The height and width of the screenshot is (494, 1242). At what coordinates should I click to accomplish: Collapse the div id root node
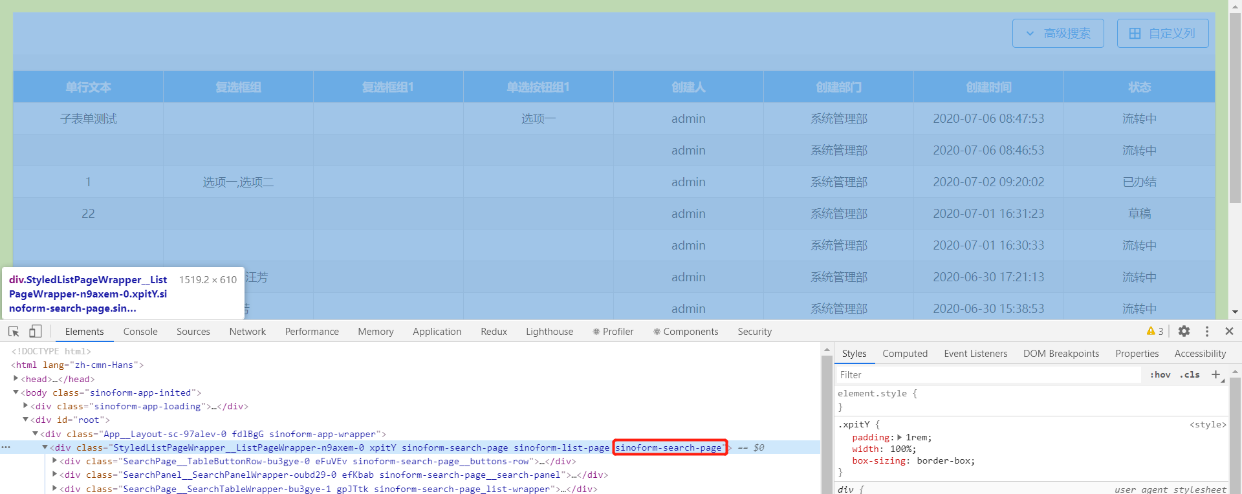tap(25, 419)
